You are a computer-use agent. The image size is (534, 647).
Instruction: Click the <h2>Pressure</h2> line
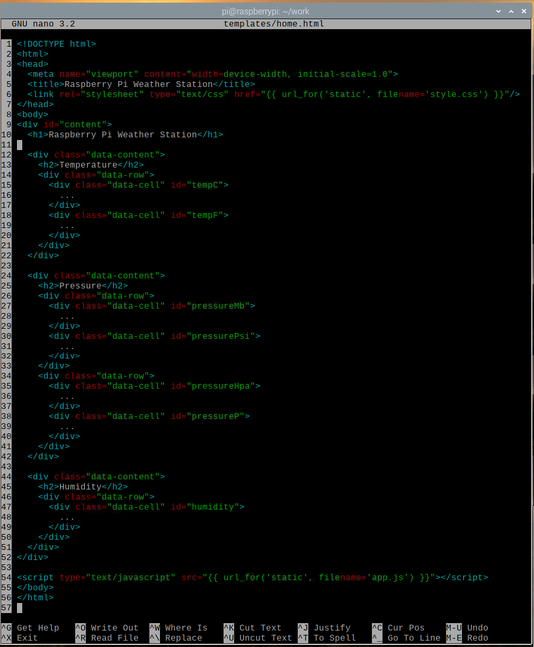coord(83,286)
